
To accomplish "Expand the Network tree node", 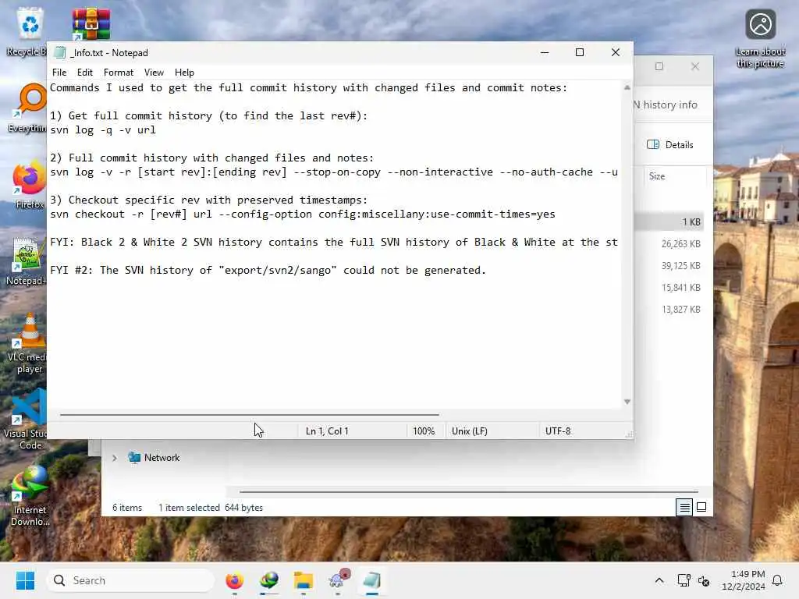I will (x=115, y=458).
